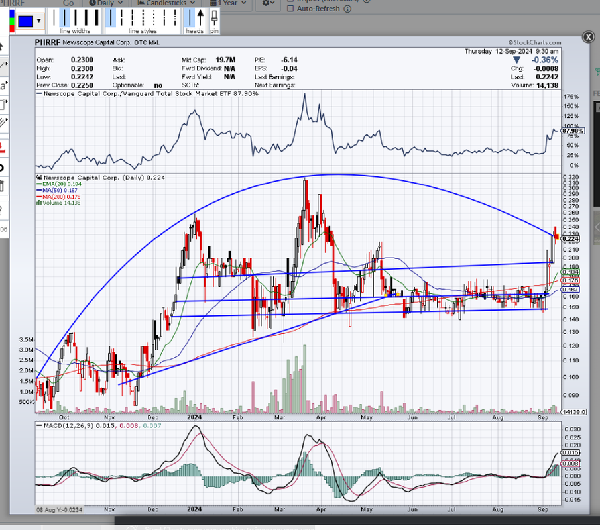
Task: Click the 'heads' group label
Action: pyautogui.click(x=195, y=31)
